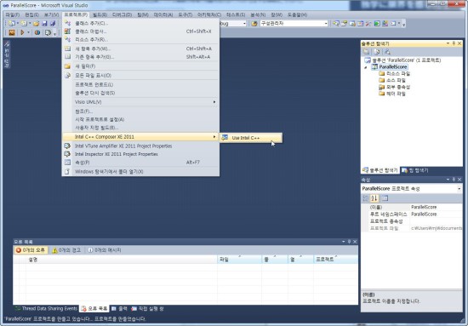Click the Add New Item toolbar icon
This screenshot has width=468, height=326.
point(24,23)
